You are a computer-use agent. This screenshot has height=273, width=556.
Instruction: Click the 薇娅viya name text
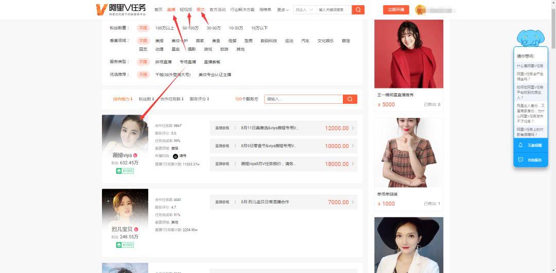pos(122,155)
